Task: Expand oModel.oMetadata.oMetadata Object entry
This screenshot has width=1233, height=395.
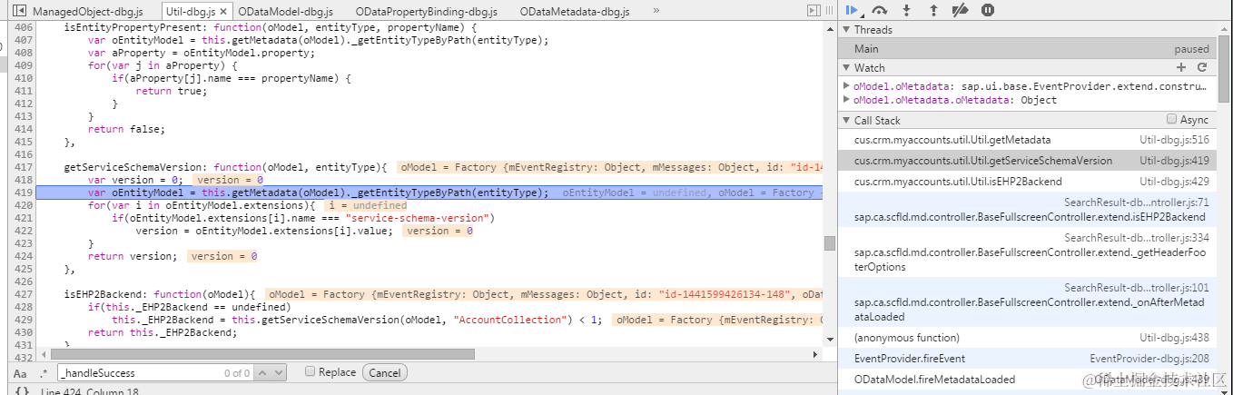Action: tap(846, 100)
